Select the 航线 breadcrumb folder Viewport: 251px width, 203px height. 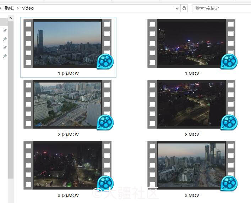[x=9, y=8]
